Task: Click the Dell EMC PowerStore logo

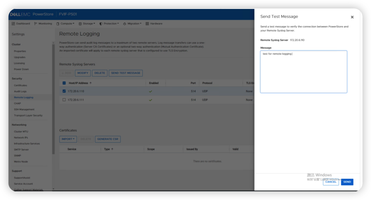Action: click(32, 14)
